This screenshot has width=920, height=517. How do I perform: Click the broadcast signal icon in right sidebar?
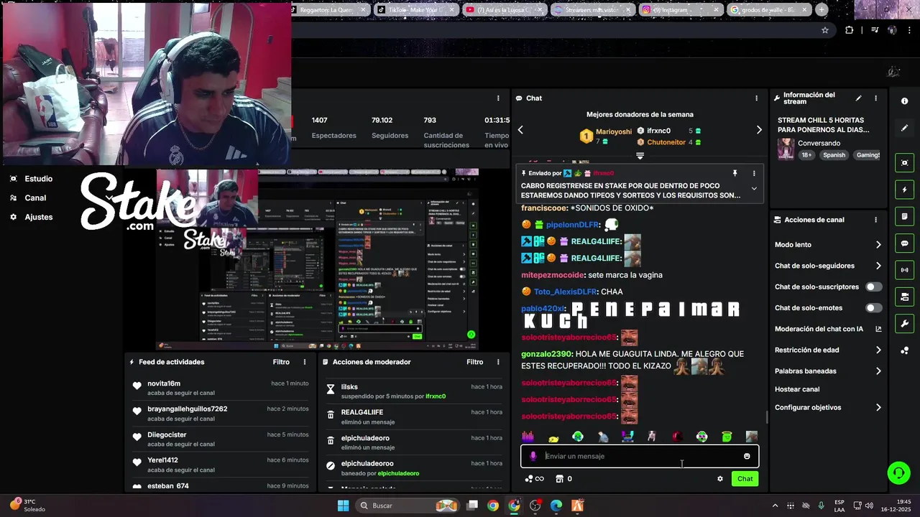tap(904, 270)
